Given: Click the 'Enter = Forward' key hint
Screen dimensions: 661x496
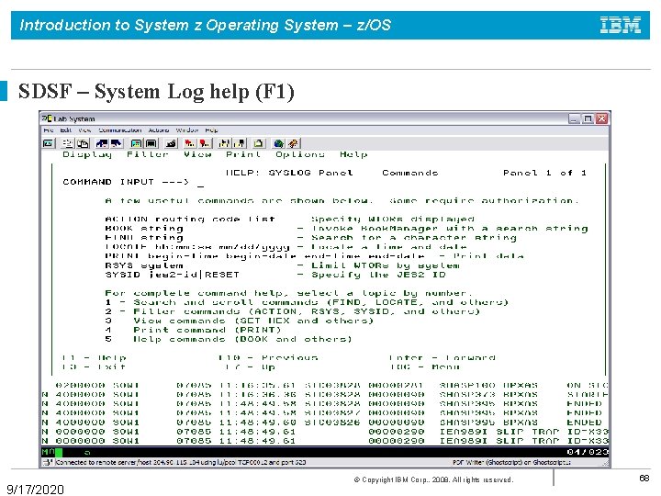Looking at the screenshot, I should [x=443, y=358].
